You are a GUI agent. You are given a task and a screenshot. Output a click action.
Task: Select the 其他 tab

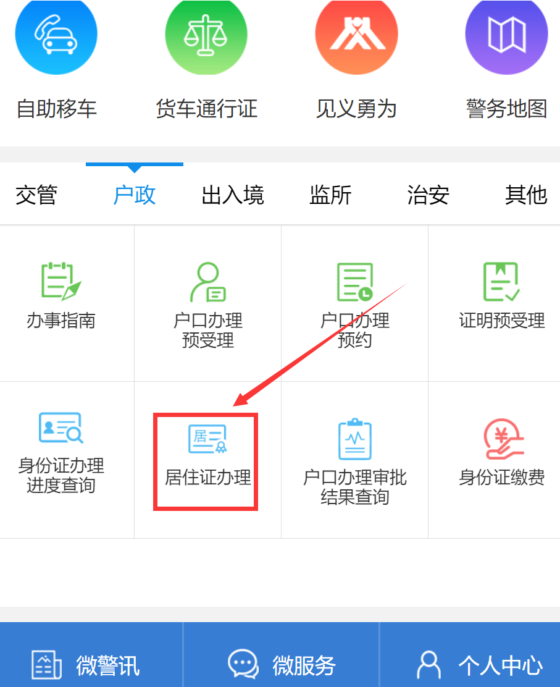(526, 195)
